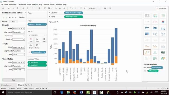Viewport: 169px width, 95px height.
Task: Choose the horizontal bars chart in Show Me
Action: [x=147, y=28]
